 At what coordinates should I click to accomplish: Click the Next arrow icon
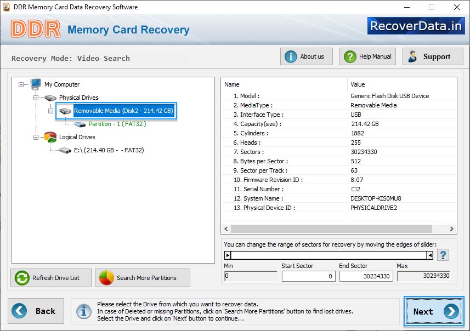451,311
